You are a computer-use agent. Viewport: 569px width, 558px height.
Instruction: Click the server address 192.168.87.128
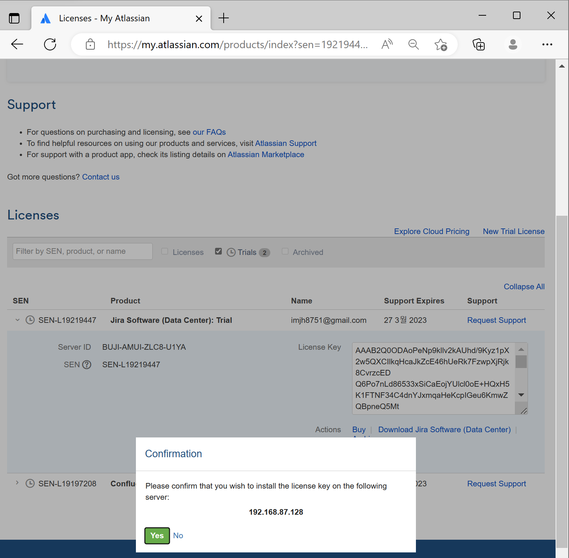pos(276,512)
